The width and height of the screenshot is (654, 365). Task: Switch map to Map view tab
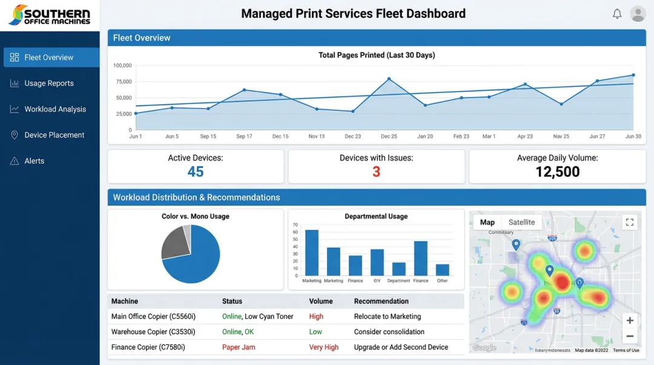487,222
